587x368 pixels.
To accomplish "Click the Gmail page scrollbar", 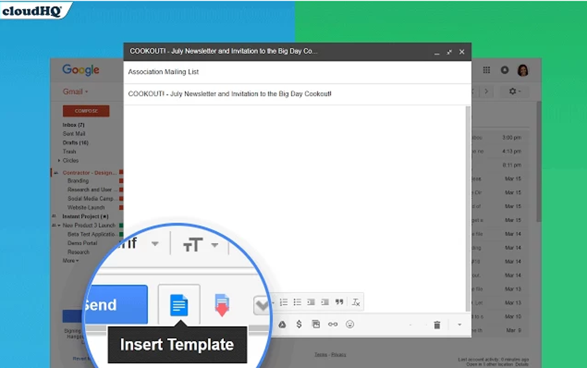I will click(x=539, y=162).
